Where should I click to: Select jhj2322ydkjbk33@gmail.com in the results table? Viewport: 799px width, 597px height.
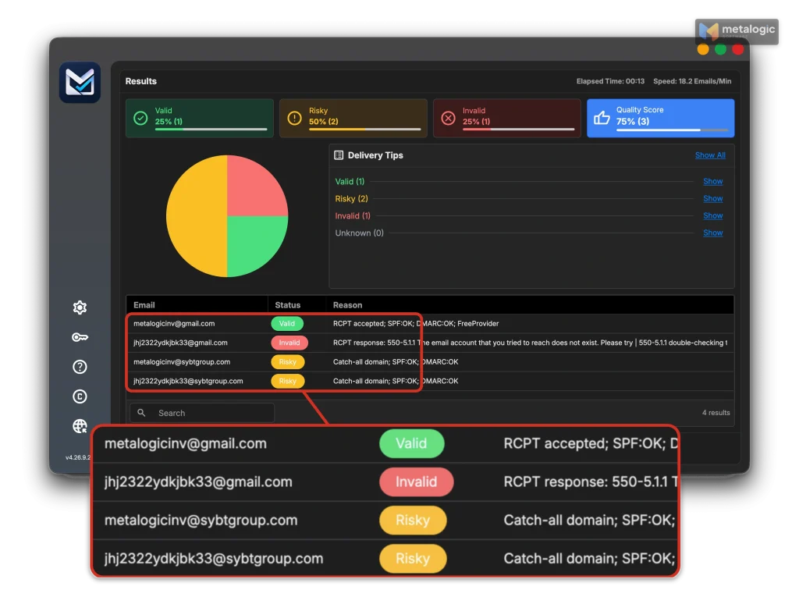(180, 343)
